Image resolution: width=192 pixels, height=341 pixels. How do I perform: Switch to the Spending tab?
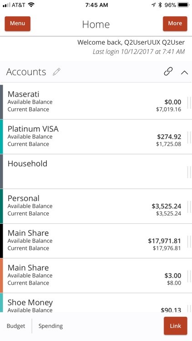(51, 326)
